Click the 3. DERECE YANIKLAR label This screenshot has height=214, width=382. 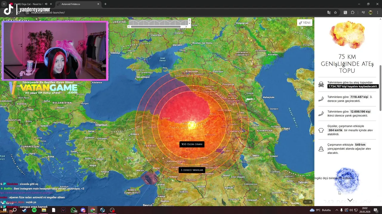(192, 170)
